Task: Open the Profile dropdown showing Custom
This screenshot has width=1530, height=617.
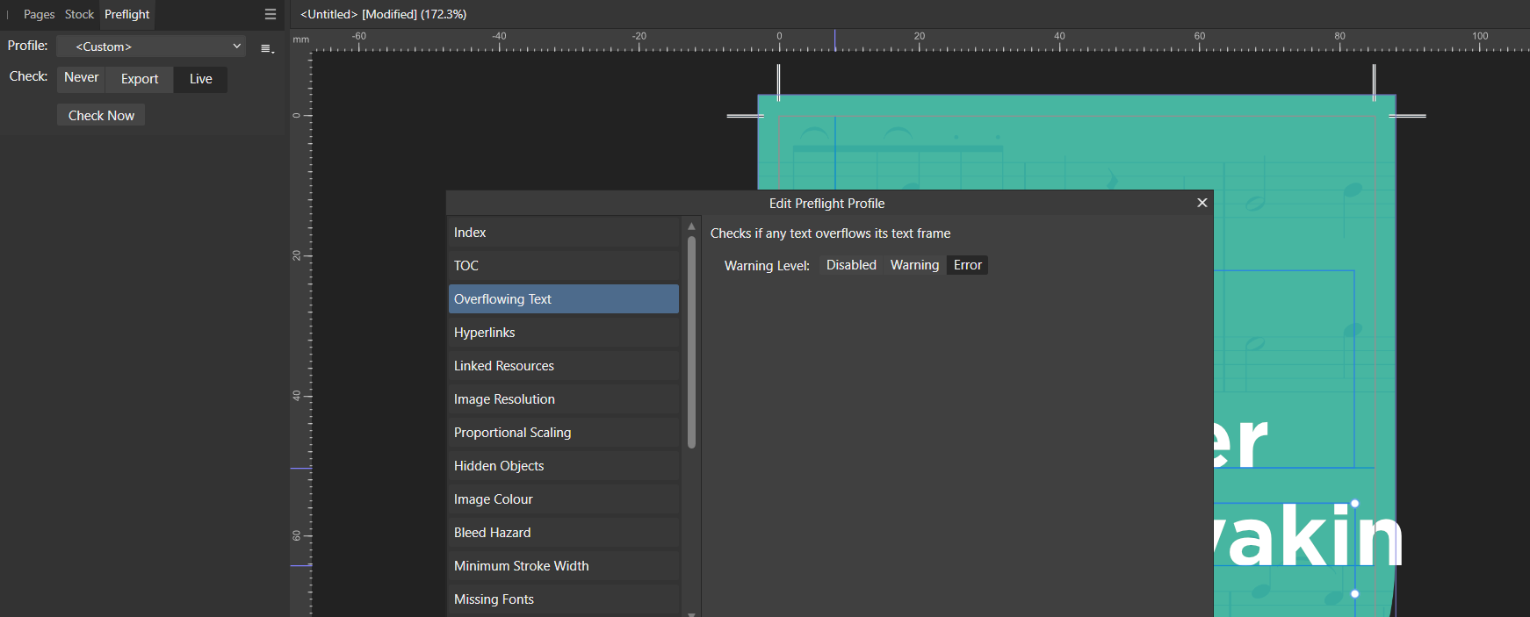Action: coord(151,47)
